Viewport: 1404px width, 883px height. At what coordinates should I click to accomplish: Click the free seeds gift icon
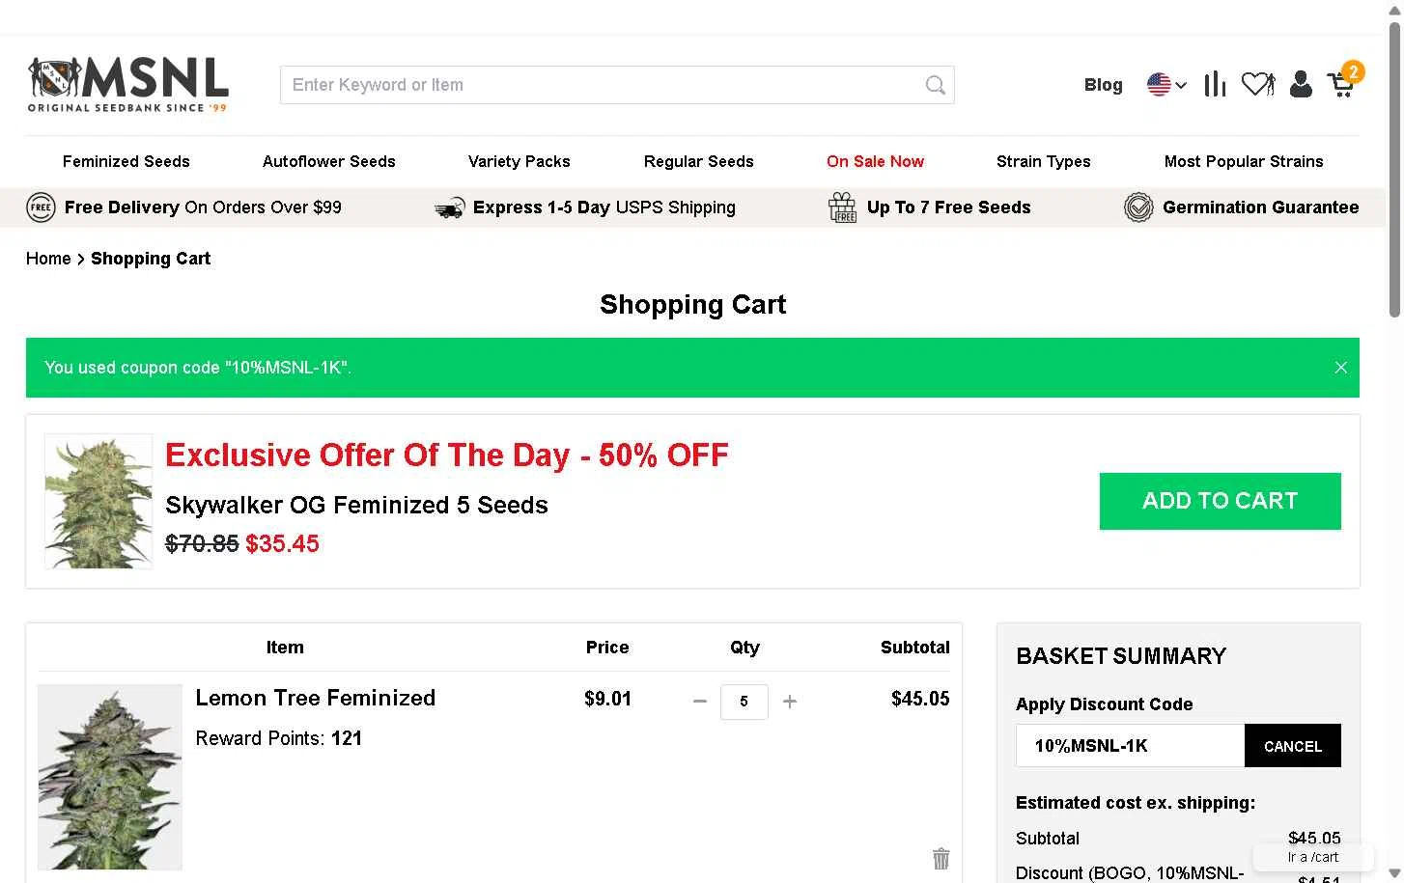tap(843, 207)
